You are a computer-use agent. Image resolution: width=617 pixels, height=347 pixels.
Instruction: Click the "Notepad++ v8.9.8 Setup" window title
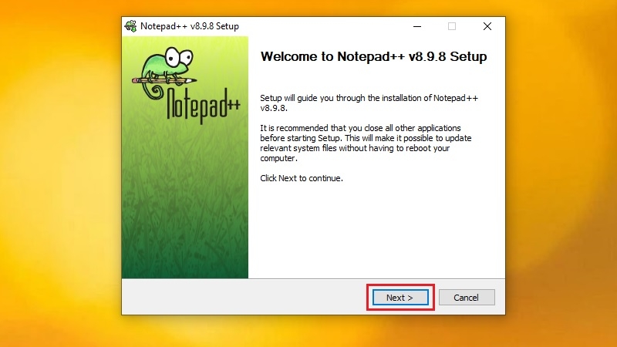(190, 26)
